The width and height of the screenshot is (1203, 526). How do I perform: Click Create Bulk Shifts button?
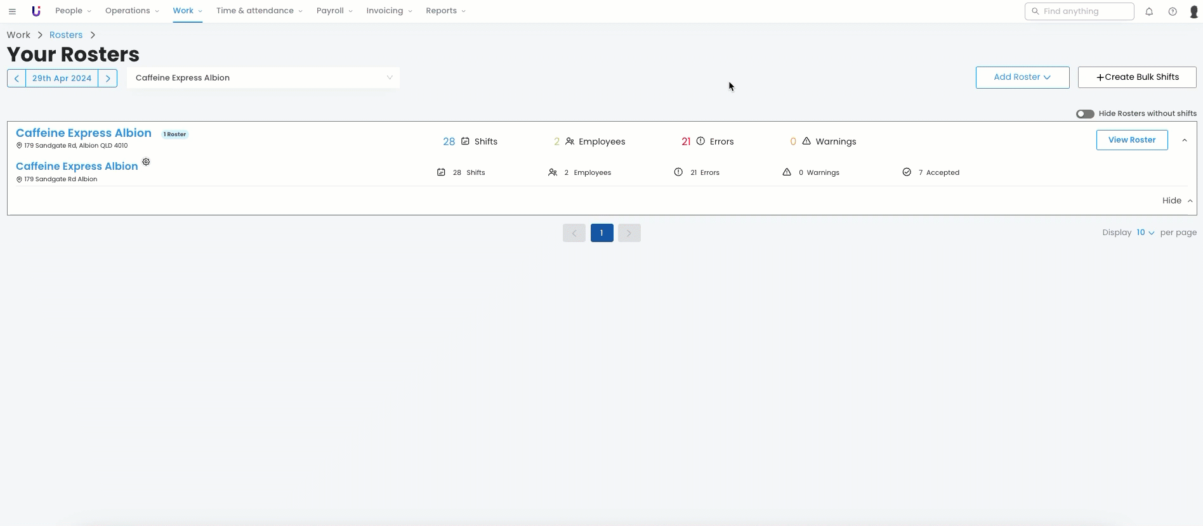pyautogui.click(x=1136, y=77)
